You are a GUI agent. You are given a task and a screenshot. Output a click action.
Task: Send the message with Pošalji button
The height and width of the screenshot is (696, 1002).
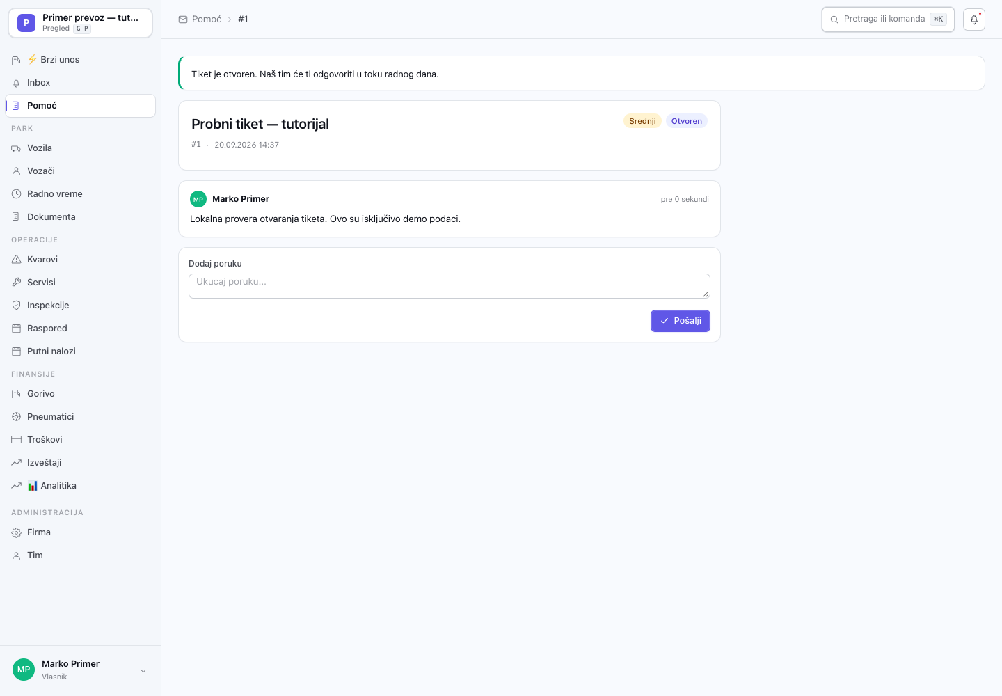point(681,321)
